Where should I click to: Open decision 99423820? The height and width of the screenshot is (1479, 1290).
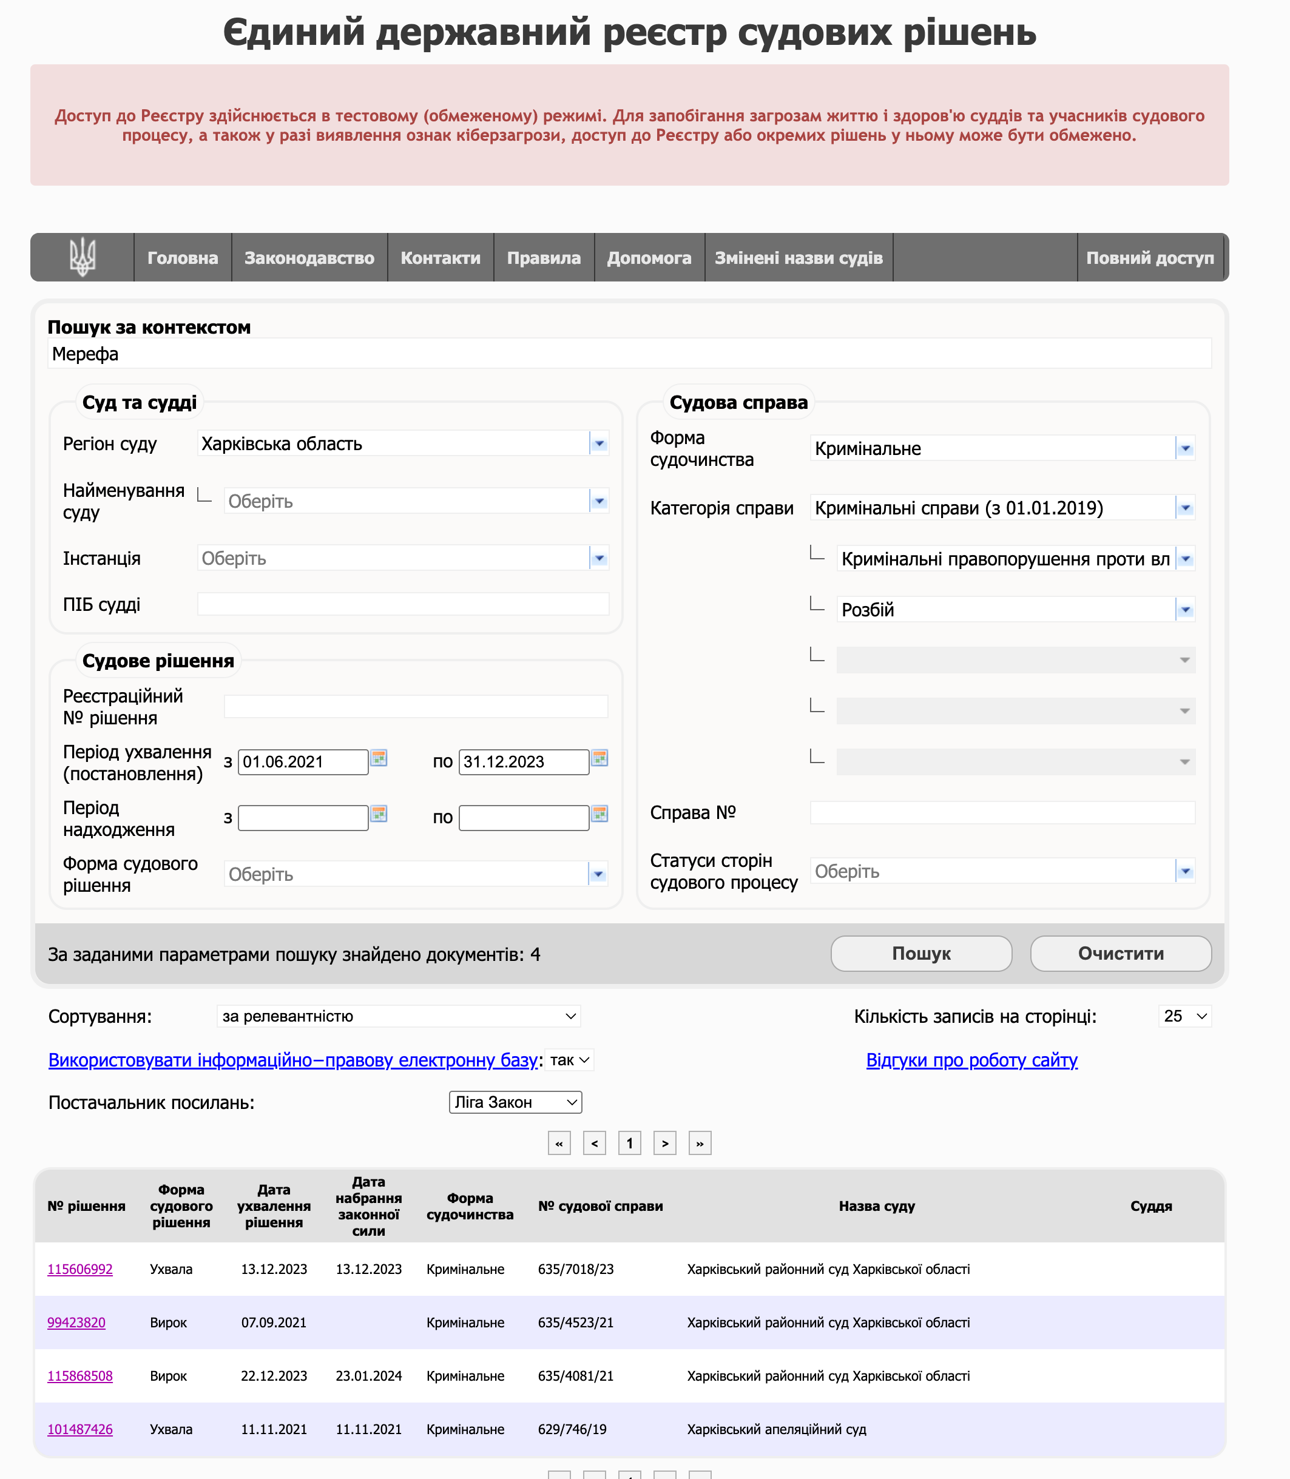[76, 1322]
